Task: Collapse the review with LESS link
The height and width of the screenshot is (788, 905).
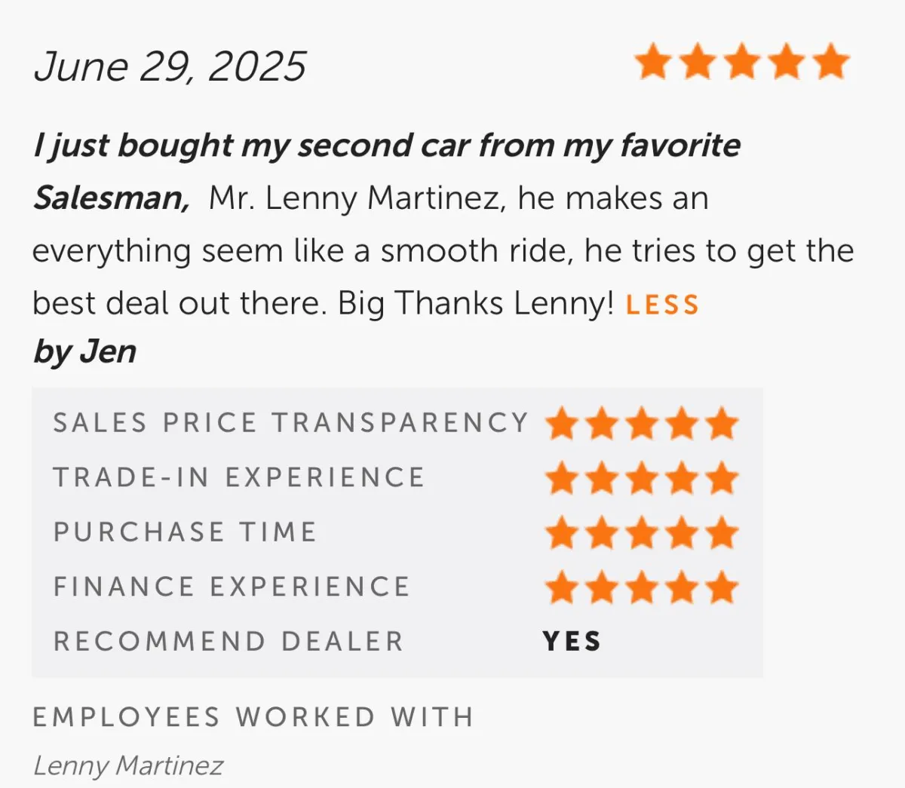Action: point(663,305)
